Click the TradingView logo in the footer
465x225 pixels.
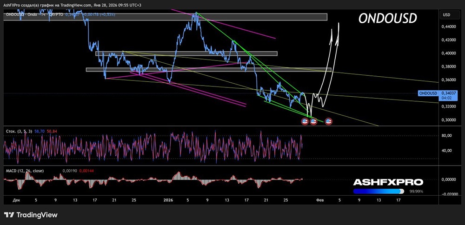point(31,215)
